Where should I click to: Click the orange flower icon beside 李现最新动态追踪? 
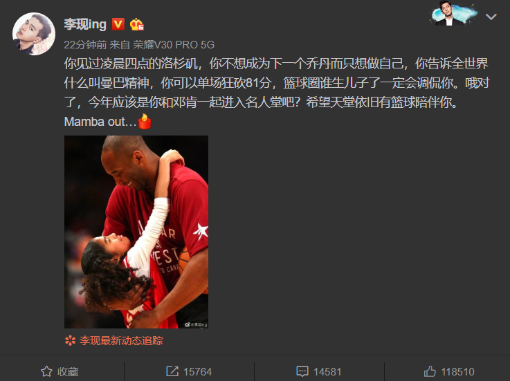click(x=71, y=340)
